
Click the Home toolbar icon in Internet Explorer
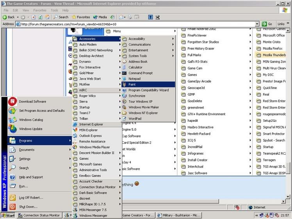coord(48,17)
